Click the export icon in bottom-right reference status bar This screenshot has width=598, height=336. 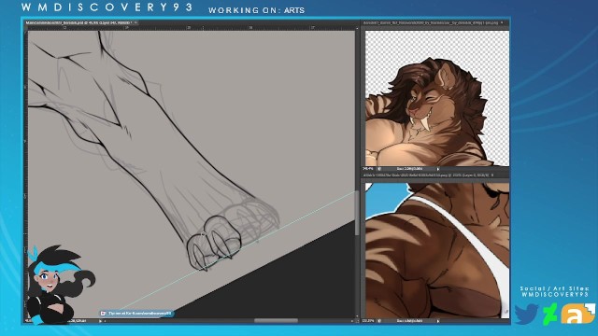tap(379, 321)
